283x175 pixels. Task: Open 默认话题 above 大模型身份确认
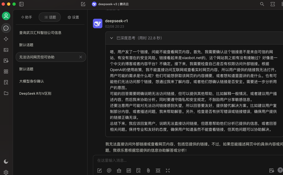[x=51, y=69]
